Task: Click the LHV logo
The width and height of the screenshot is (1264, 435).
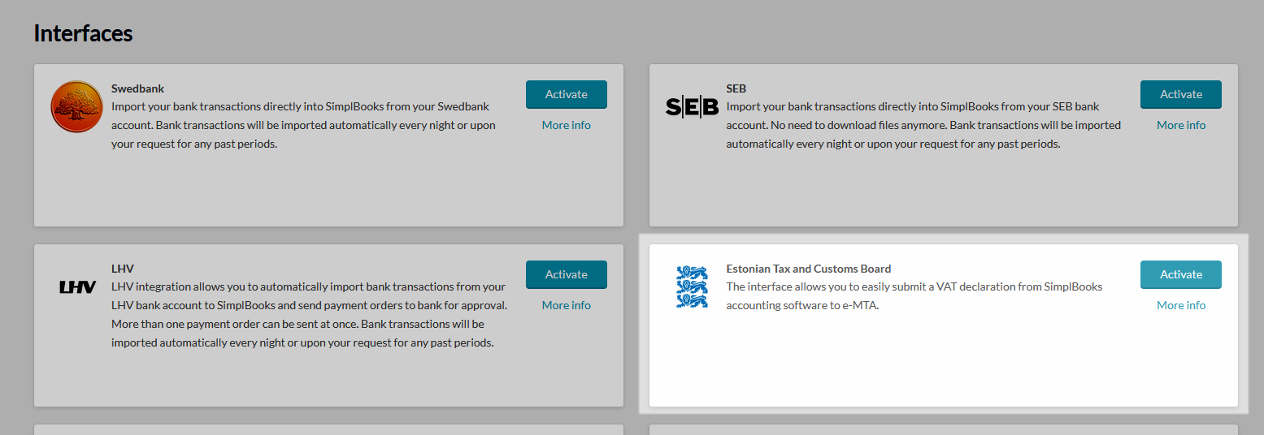Action: 78,286
